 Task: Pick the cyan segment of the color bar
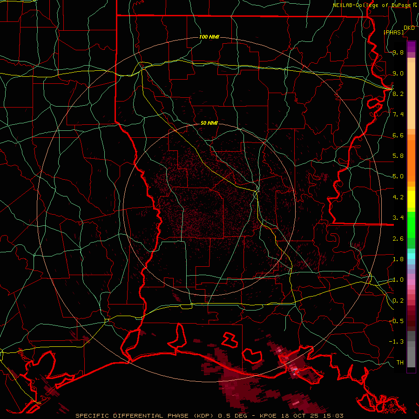click(411, 256)
